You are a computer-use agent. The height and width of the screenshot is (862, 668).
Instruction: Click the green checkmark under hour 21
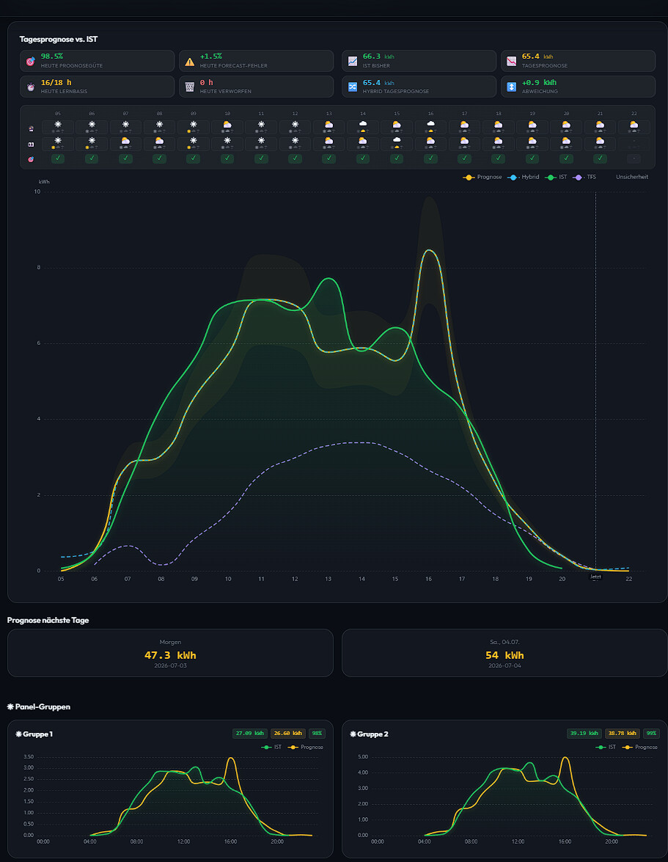coord(600,158)
